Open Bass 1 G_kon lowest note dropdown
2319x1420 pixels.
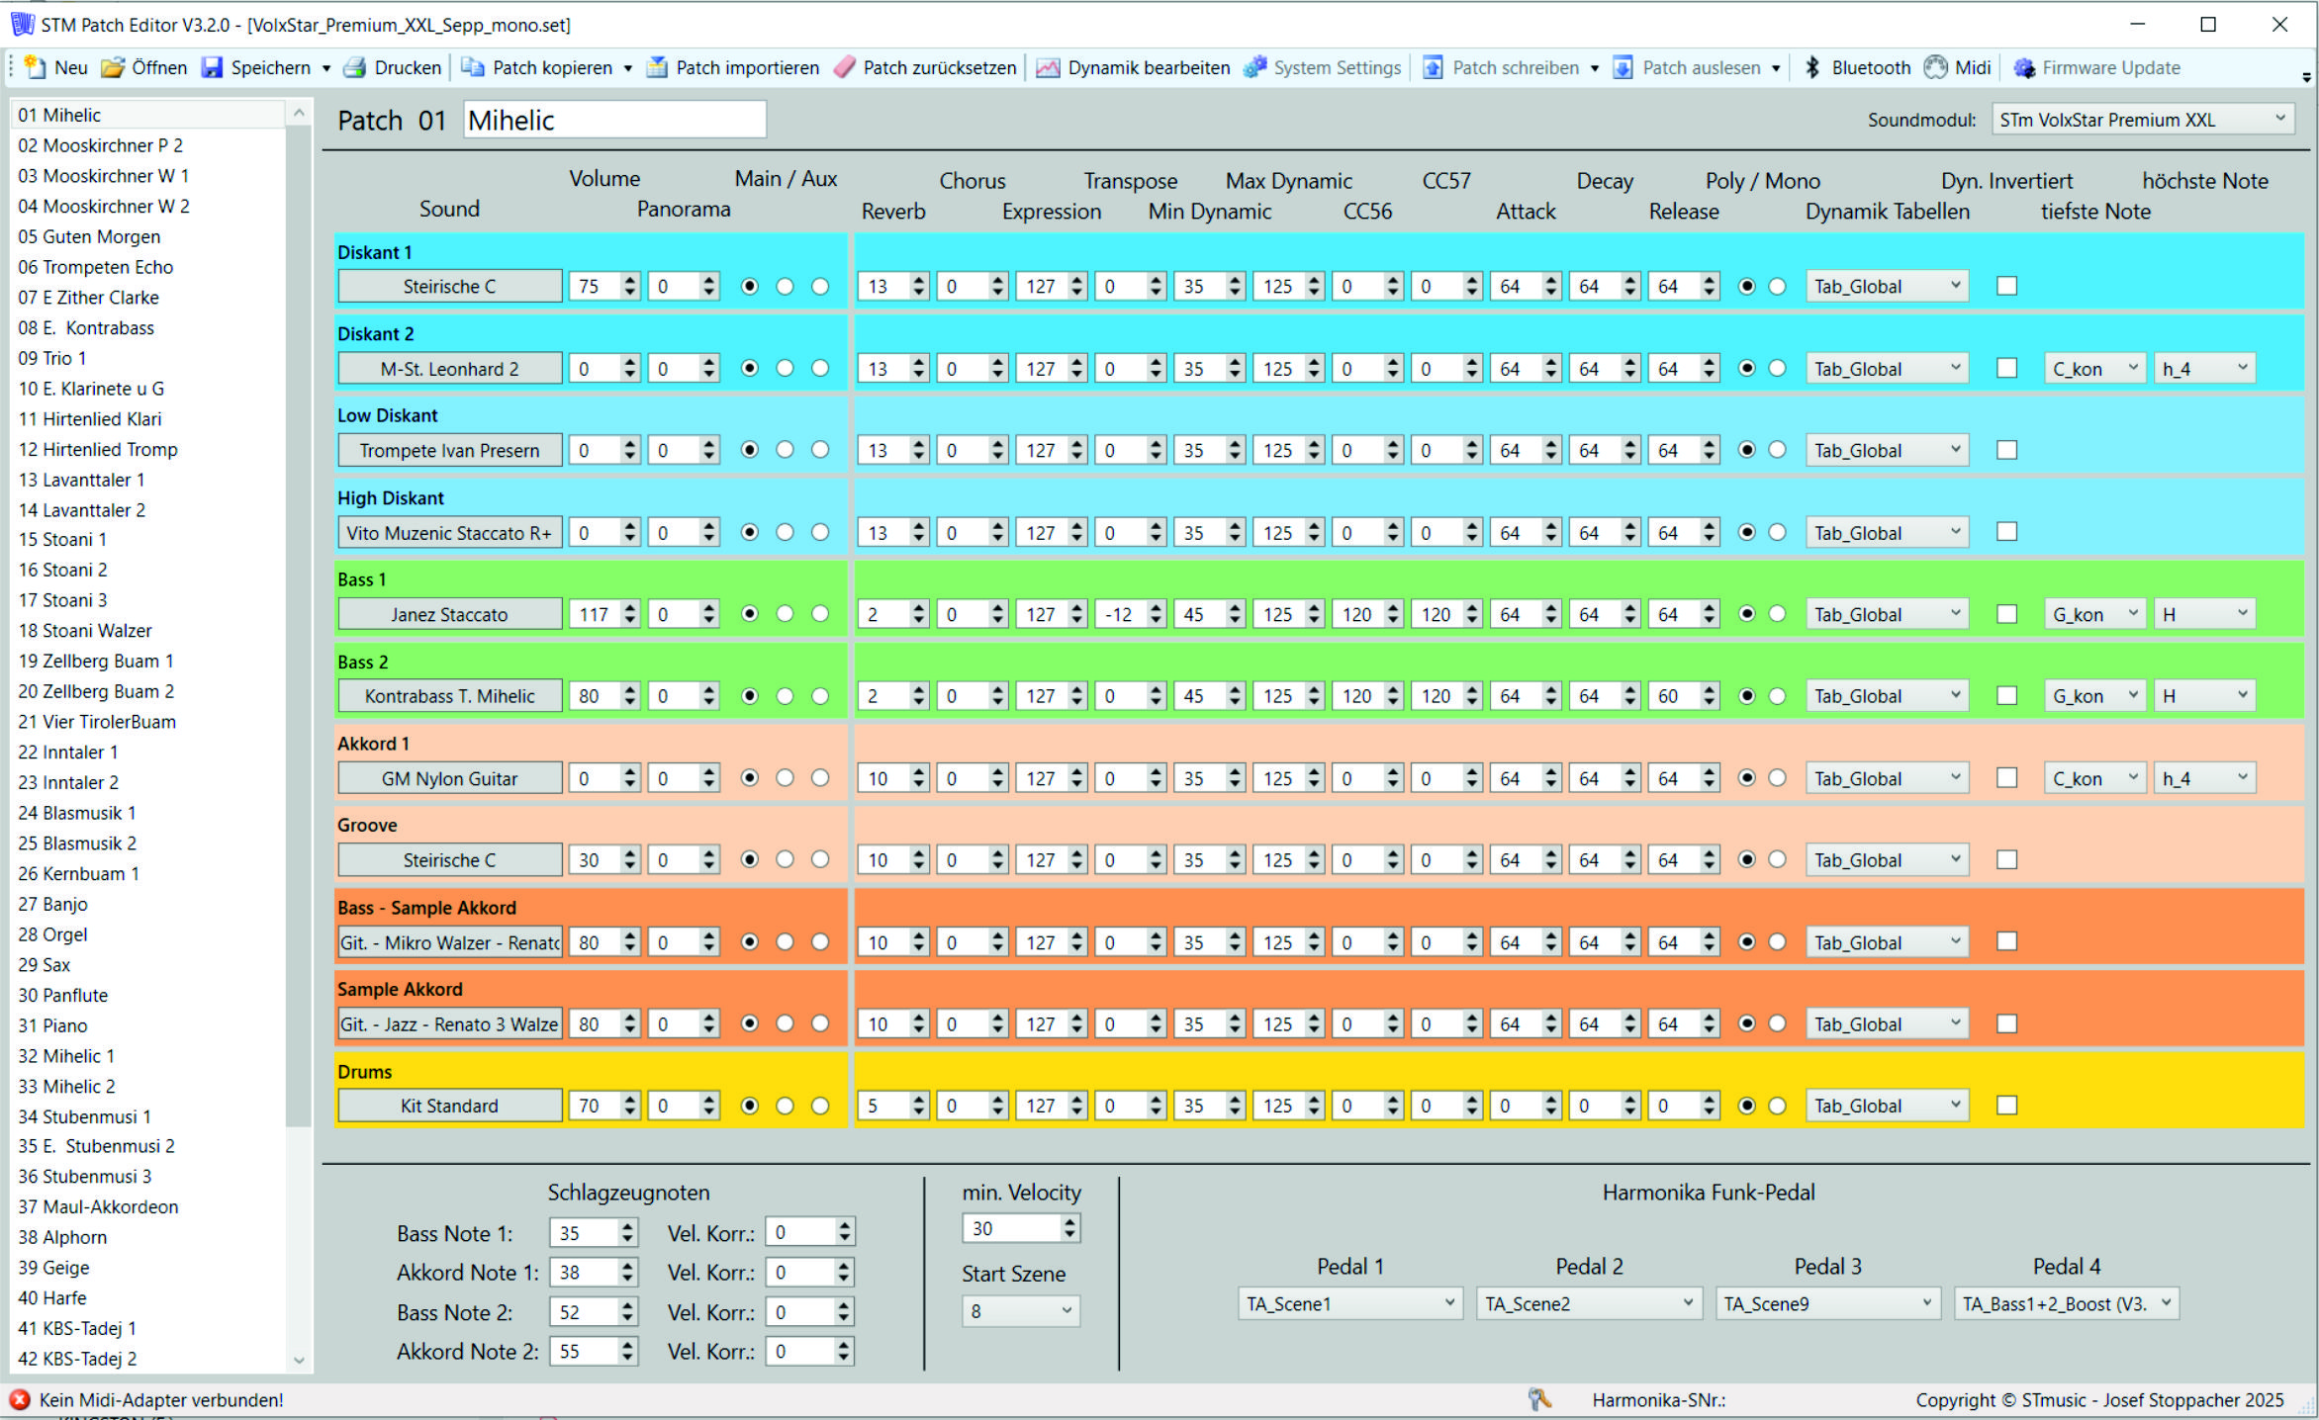click(x=2094, y=614)
